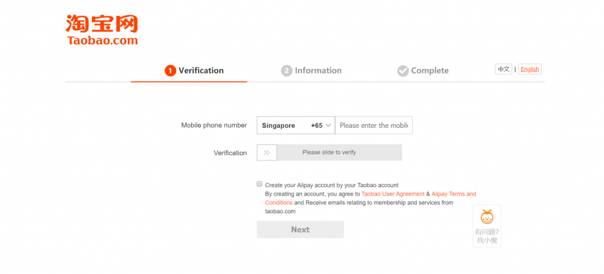The height and width of the screenshot is (274, 604).
Task: Switch language to 中文
Action: point(504,70)
